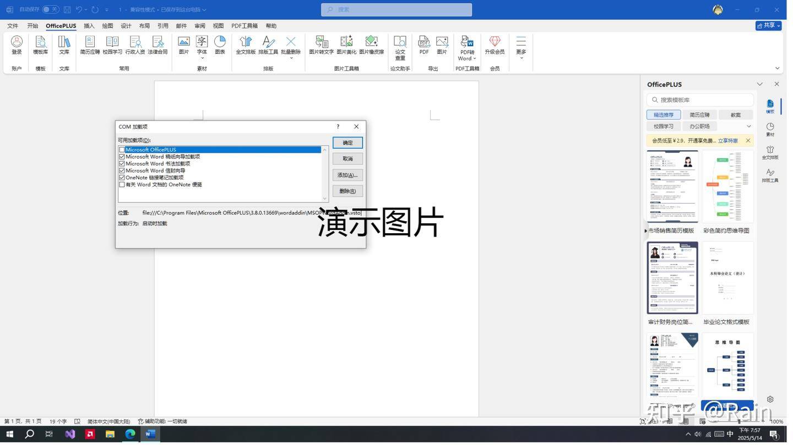
Task: Open the 简历应聘 resume templates icon
Action: [x=90, y=45]
